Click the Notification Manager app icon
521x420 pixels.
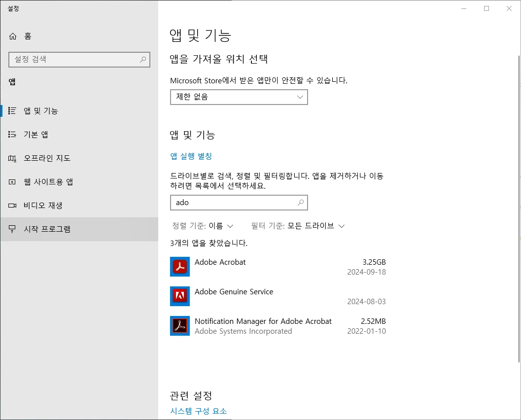pyautogui.click(x=180, y=326)
